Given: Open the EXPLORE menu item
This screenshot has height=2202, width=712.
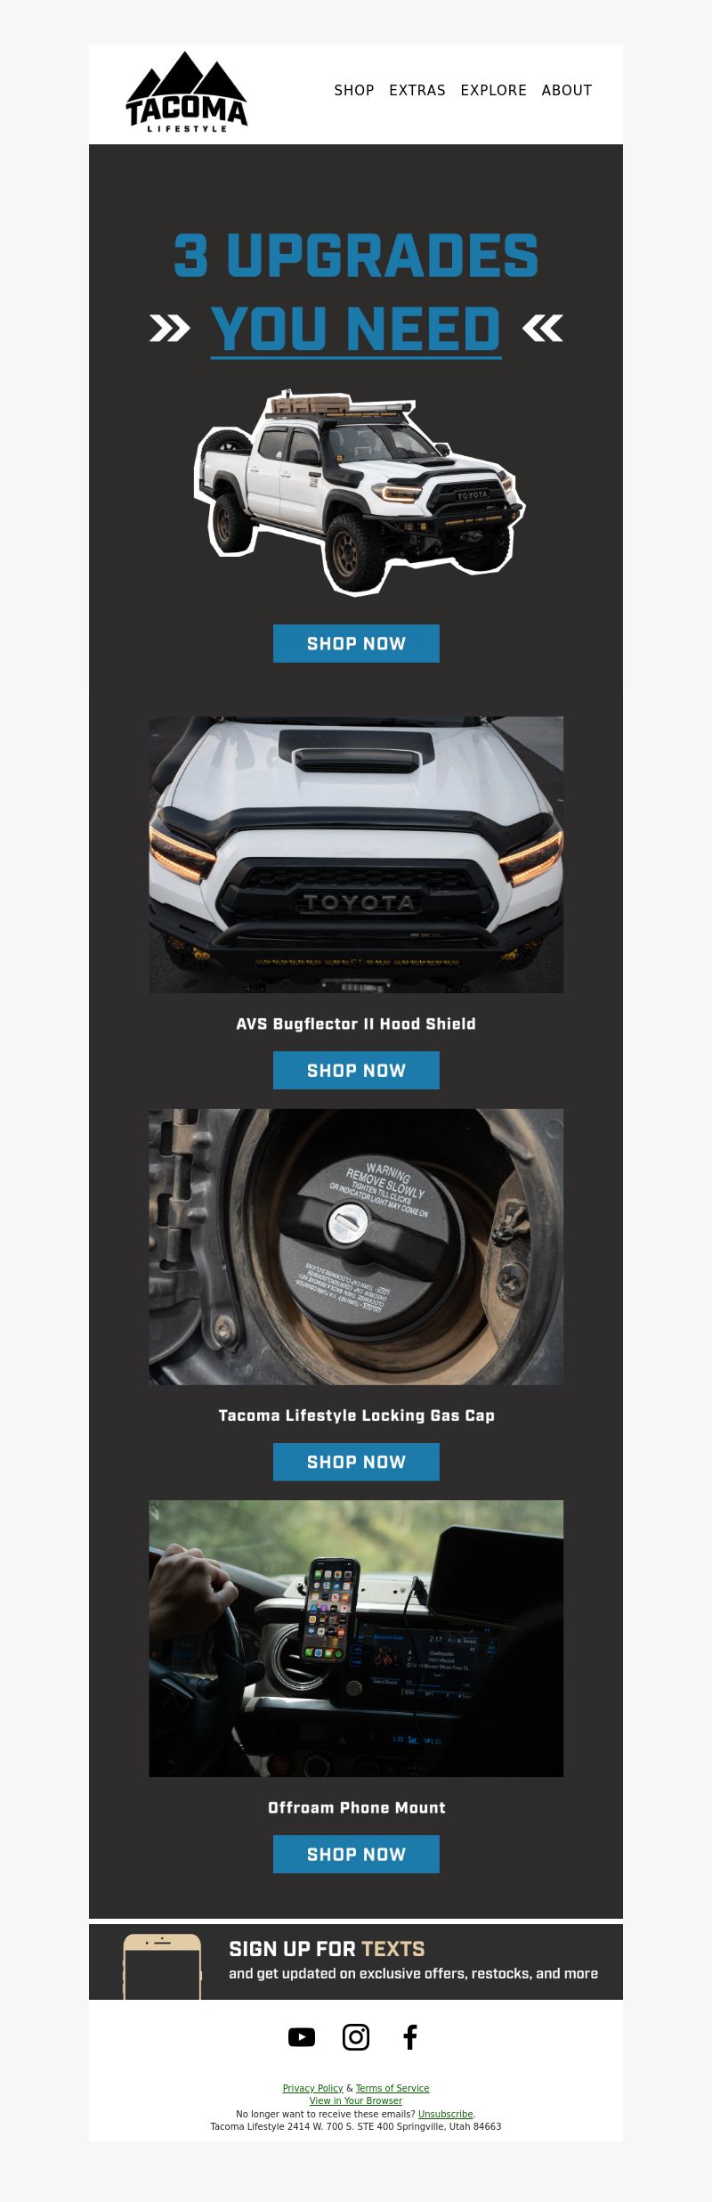Looking at the screenshot, I should 493,90.
